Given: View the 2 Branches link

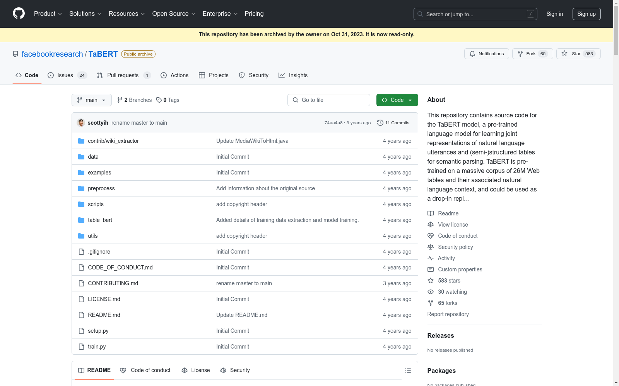Looking at the screenshot, I should coord(135,100).
